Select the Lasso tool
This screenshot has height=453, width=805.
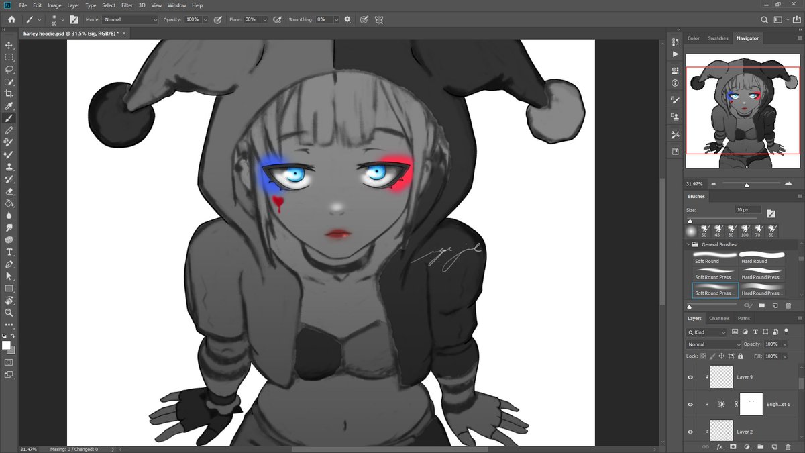coord(9,69)
